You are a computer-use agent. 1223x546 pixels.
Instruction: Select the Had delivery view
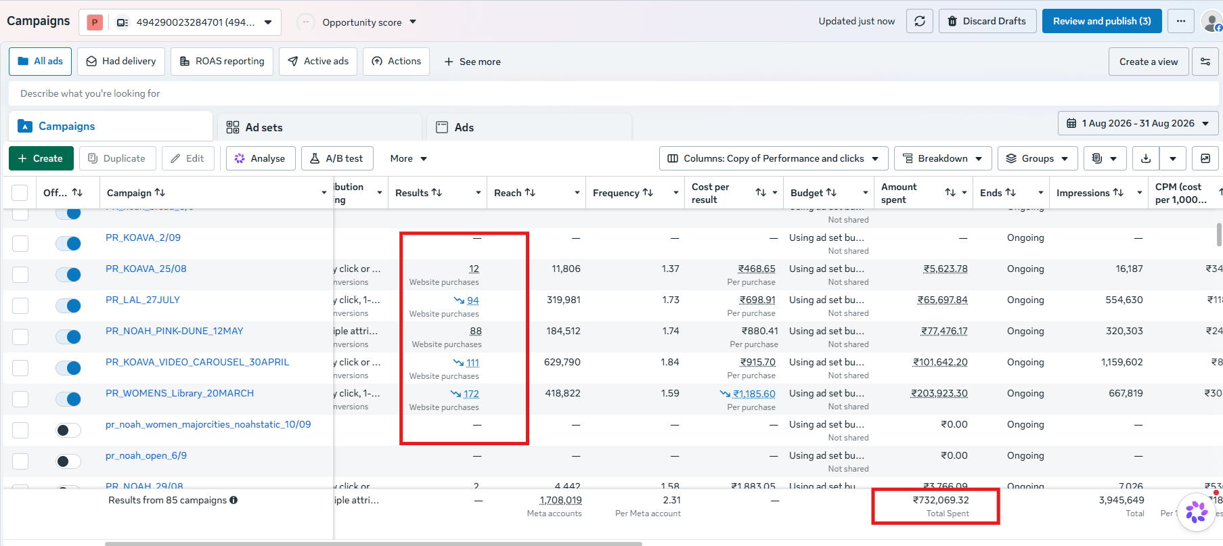121,62
